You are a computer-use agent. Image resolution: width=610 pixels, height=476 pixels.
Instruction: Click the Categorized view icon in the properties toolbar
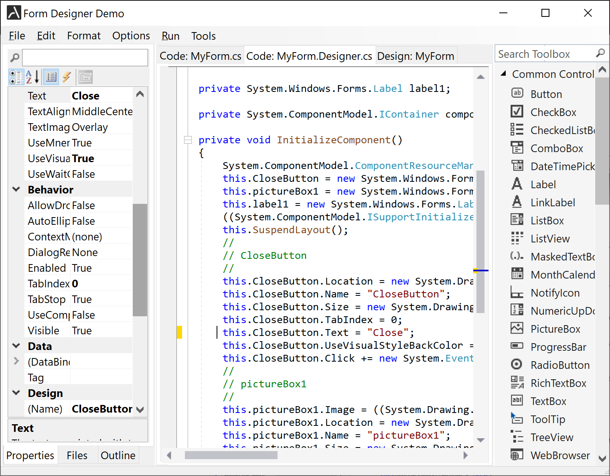click(16, 77)
